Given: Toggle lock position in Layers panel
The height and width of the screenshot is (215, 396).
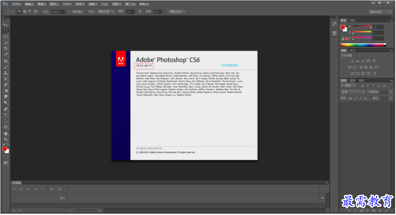Looking at the screenshot, I should point(360,99).
